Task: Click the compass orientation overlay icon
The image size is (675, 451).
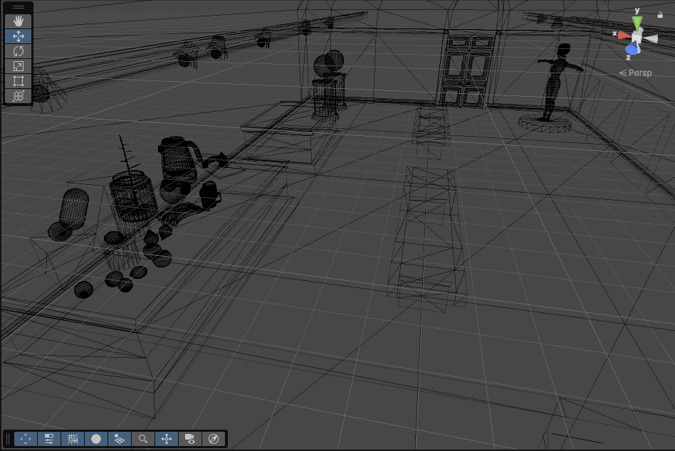Action: tap(213, 439)
